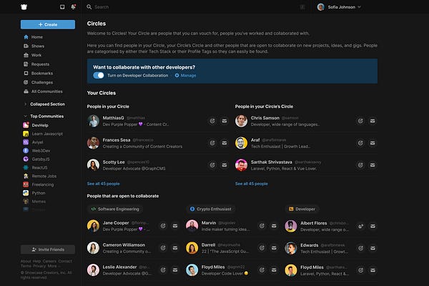The height and width of the screenshot is (286, 429).
Task: Click Invite Friends button
Action: tap(48, 250)
